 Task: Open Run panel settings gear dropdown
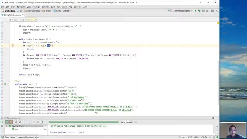[213, 118]
